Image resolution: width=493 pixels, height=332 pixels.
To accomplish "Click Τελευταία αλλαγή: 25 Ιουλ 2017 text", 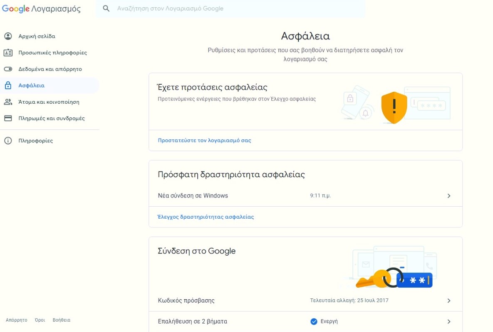I will pos(349,300).
